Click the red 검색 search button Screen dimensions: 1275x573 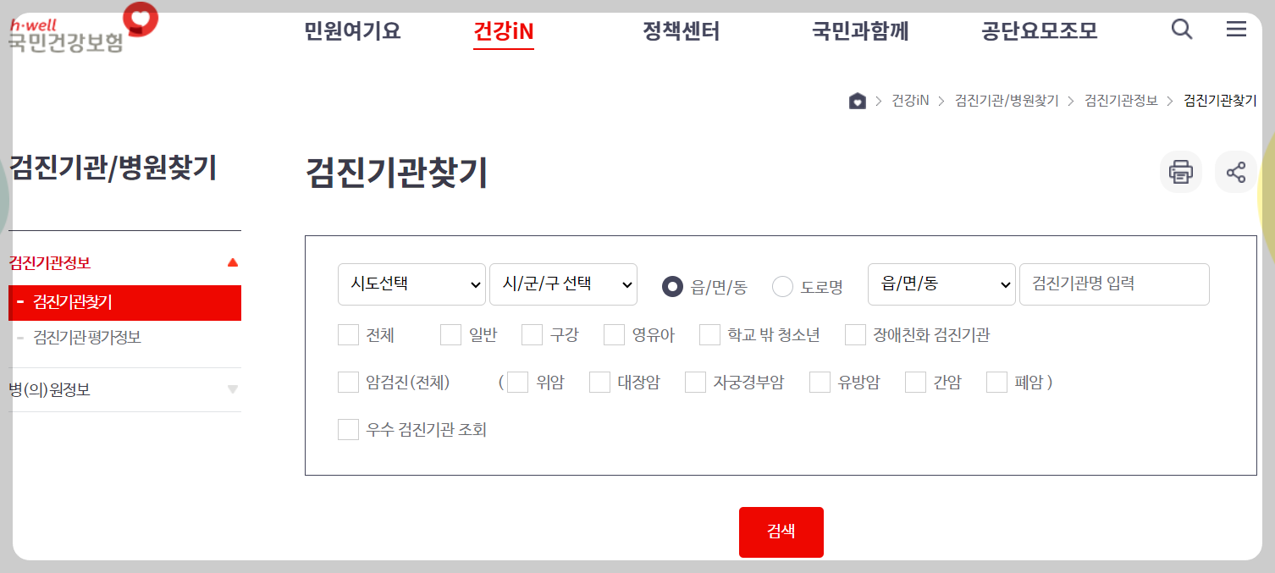pyautogui.click(x=781, y=532)
